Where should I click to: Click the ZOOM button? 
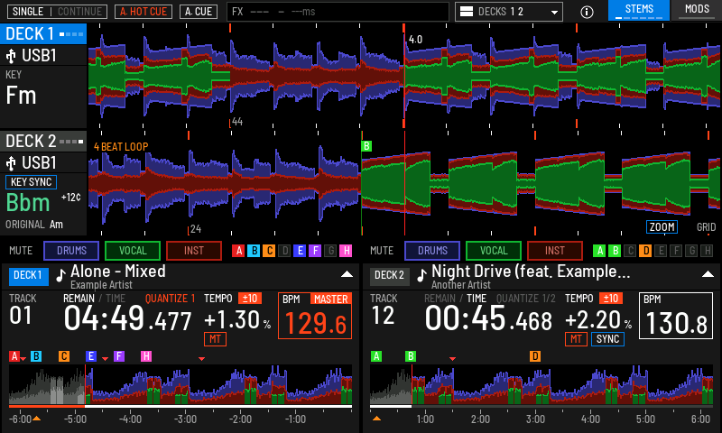pyautogui.click(x=662, y=226)
